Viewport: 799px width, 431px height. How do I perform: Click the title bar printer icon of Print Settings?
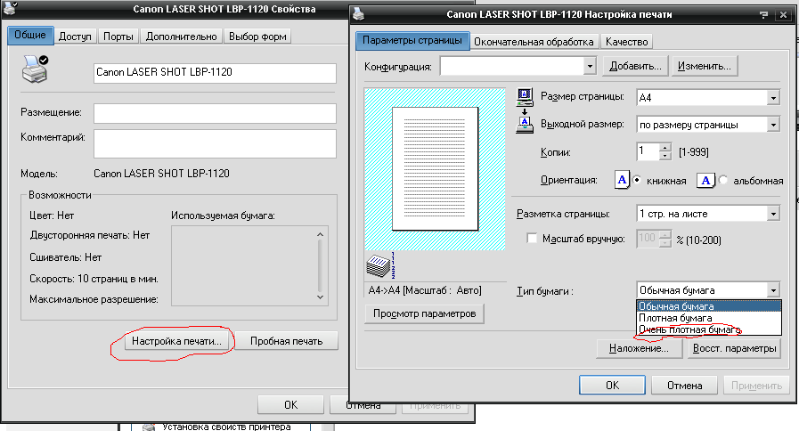[359, 13]
